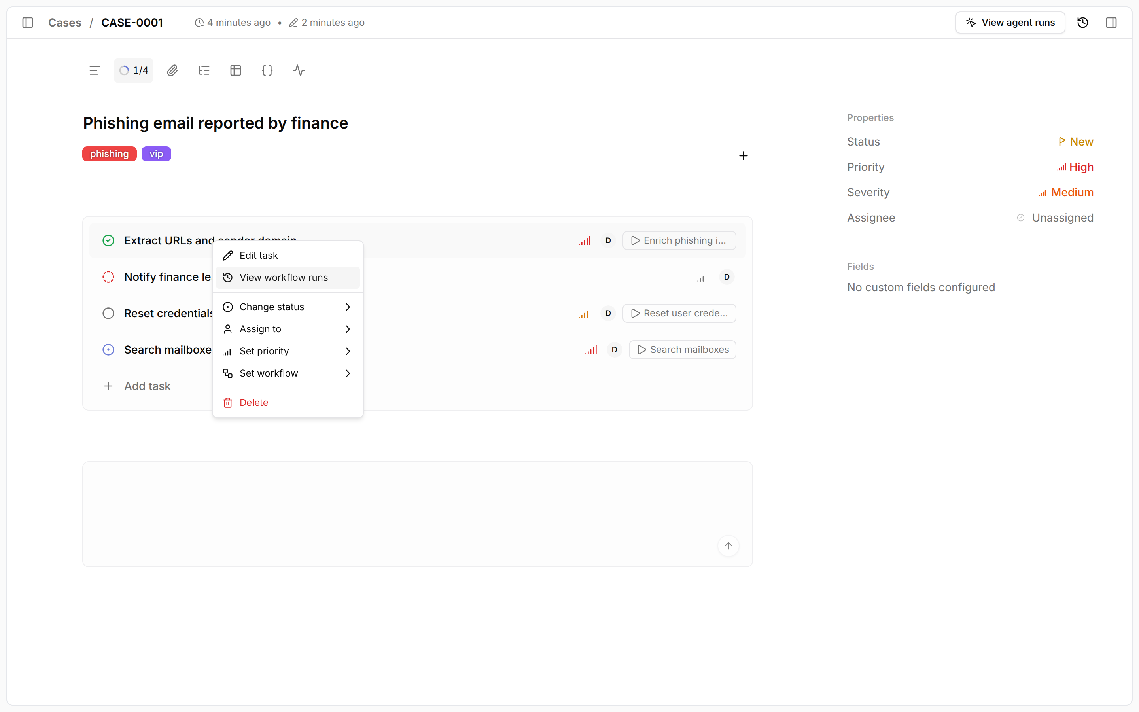Submit comment with the up arrow button

click(728, 546)
